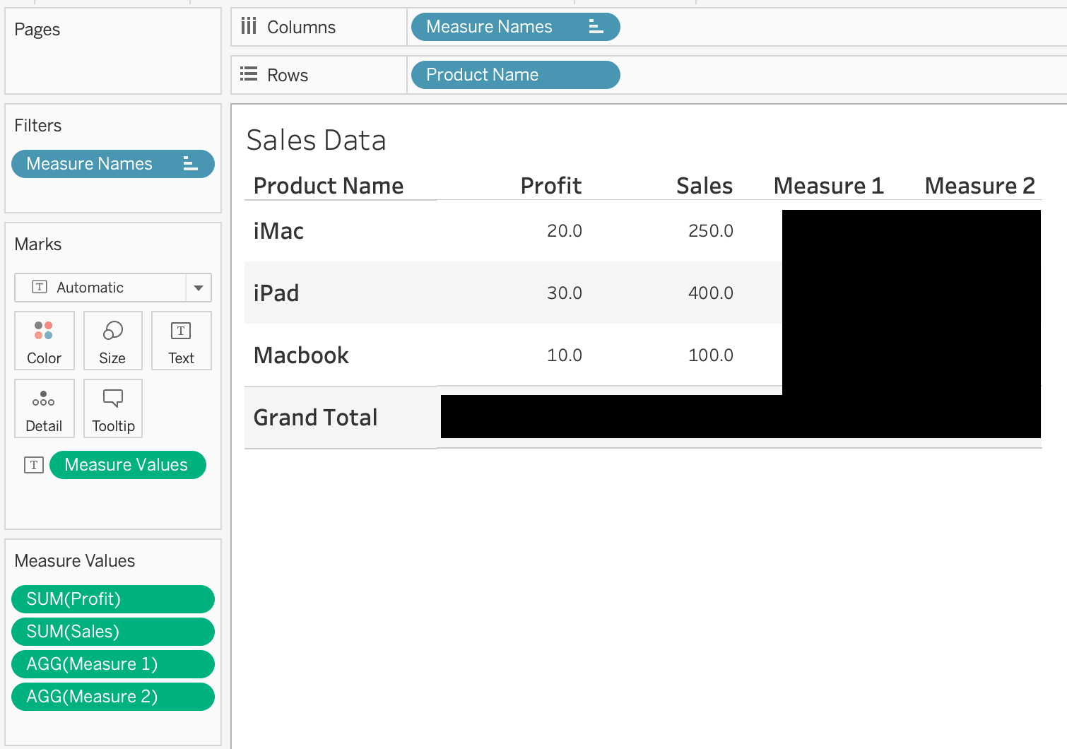Select the Grand Total row label
The width and height of the screenshot is (1067, 749).
pos(315,418)
